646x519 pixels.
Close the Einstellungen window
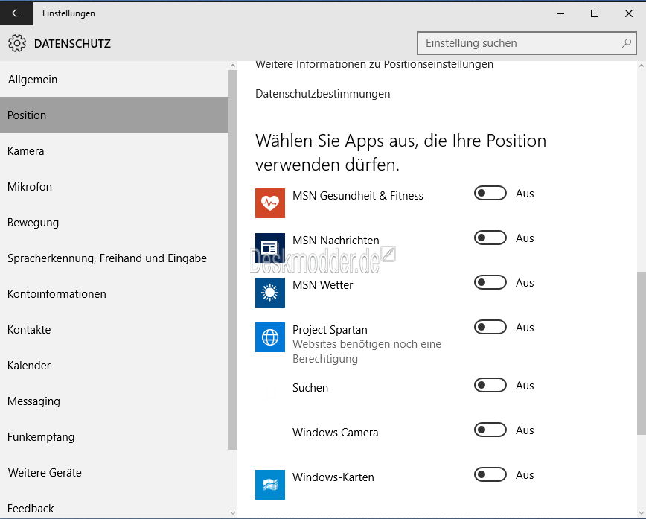coord(629,13)
